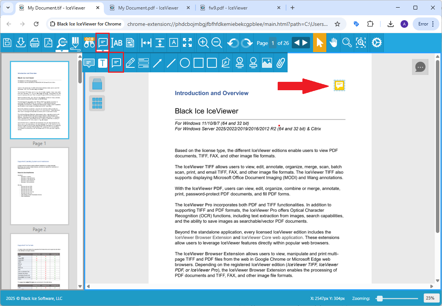Select the text selection AB tool
This screenshot has width=442, height=306.
click(116, 43)
